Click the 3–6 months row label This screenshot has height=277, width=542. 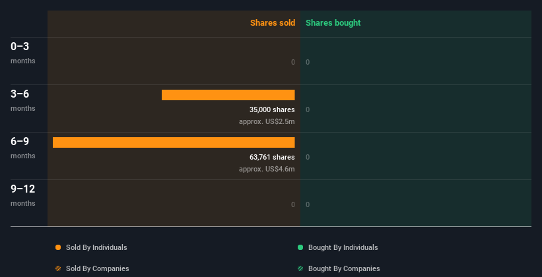[23, 100]
